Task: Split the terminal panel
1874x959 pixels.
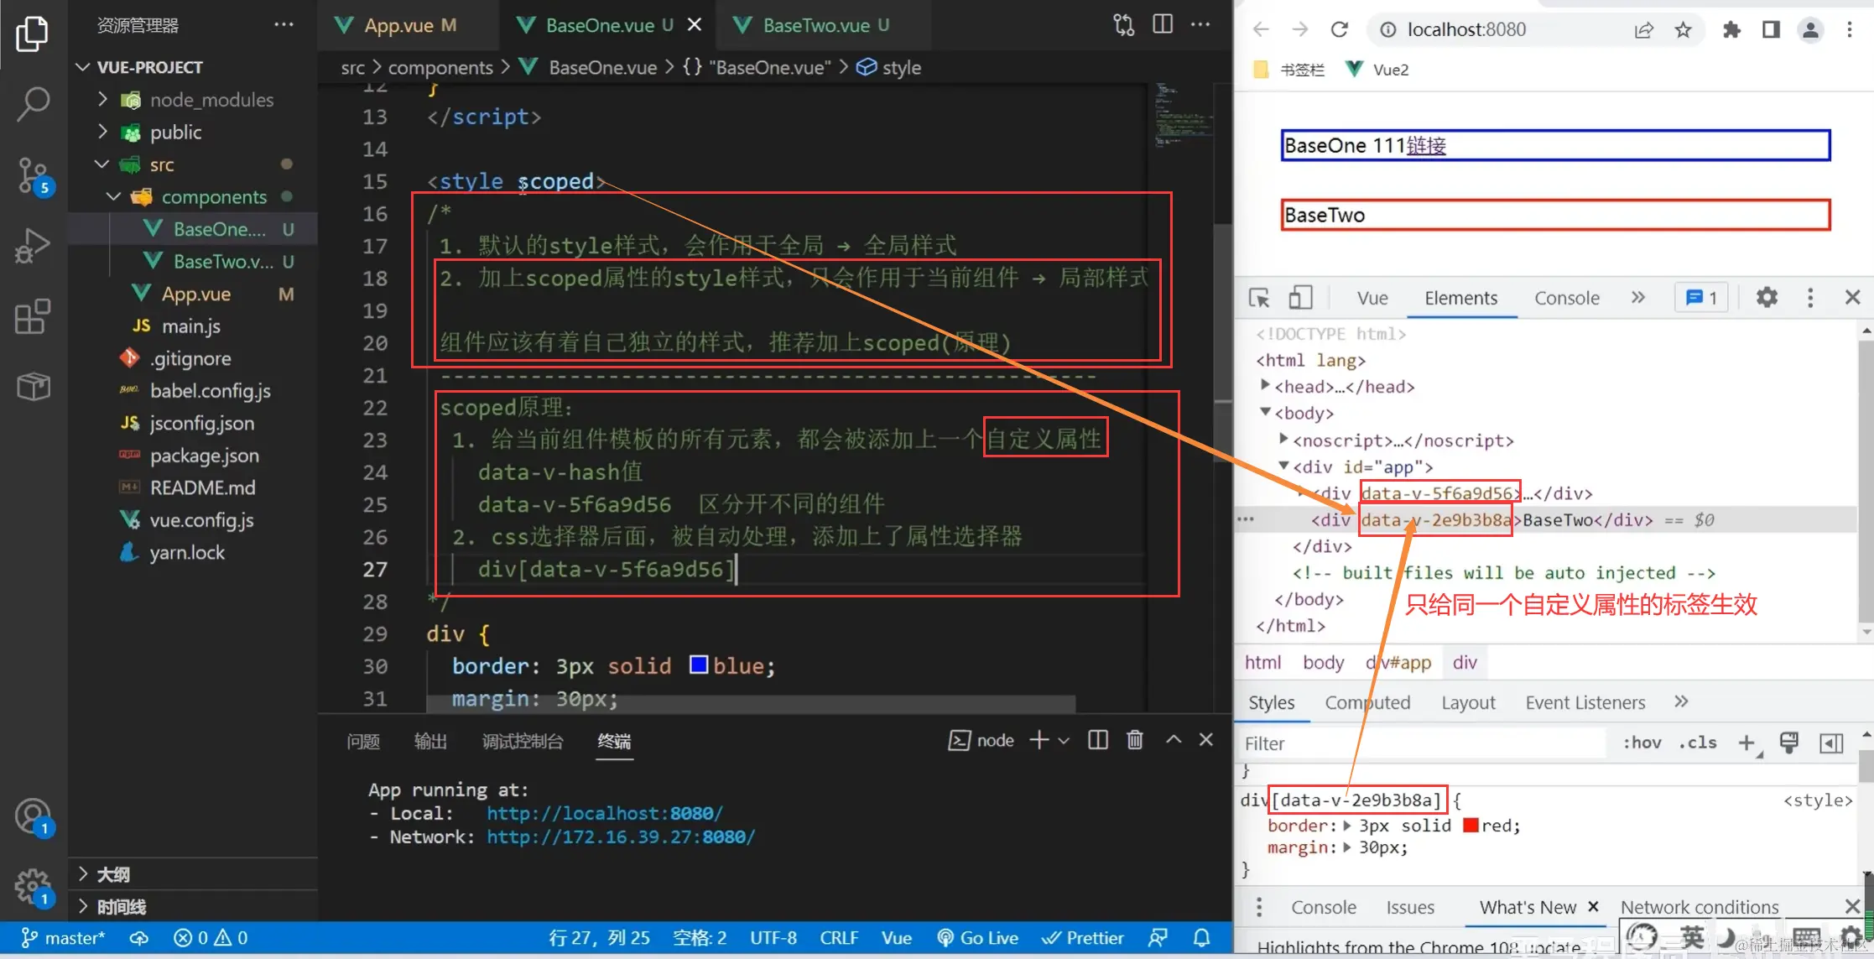Action: pos(1097,740)
